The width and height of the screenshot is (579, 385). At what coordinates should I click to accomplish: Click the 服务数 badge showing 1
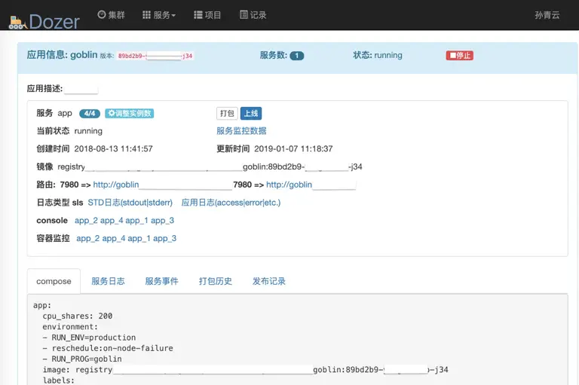click(296, 56)
